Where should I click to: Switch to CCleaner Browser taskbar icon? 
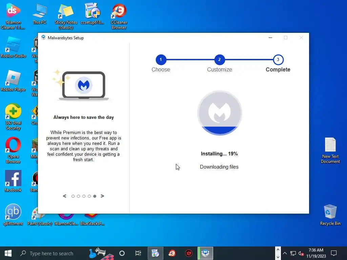(172, 253)
